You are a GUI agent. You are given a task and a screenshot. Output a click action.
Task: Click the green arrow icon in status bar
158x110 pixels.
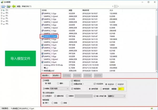pos(152,108)
